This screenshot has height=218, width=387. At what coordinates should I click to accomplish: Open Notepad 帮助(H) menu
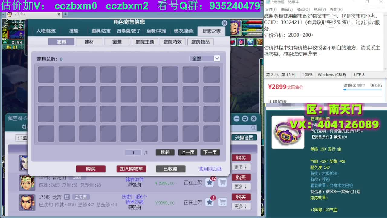coord(337,9)
